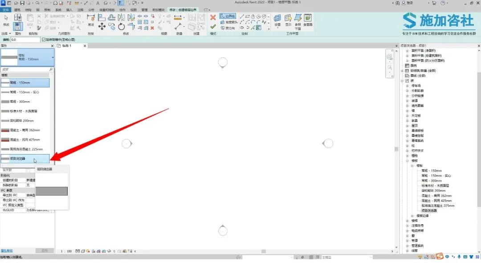
Task: Open the 建筑 ribbon tab
Action: coord(17,10)
